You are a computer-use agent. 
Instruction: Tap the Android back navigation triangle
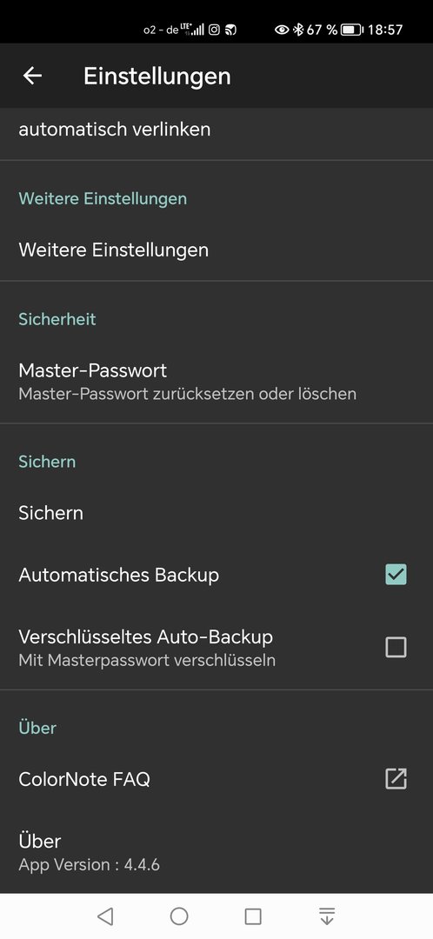click(x=105, y=916)
